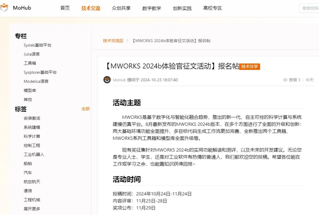Image resolution: width=319 pixels, height=215 pixels.
Task: Click the orange 技术分享 badge on the title
Action: point(250,67)
